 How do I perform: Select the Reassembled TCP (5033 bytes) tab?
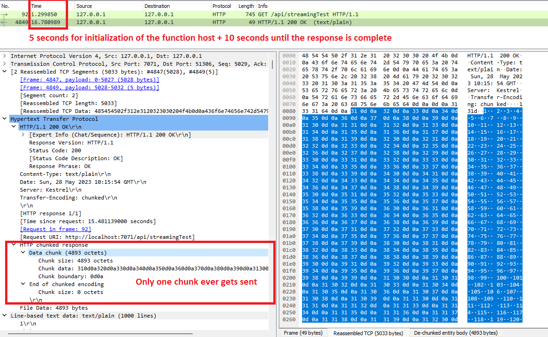coord(368,333)
